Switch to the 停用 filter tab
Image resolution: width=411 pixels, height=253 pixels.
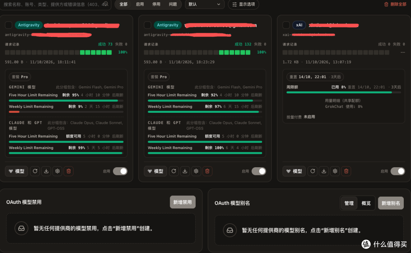pos(156,4)
